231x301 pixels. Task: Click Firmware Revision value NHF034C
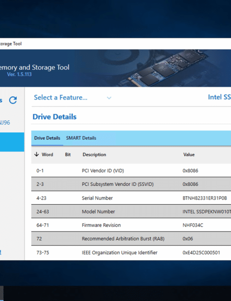tap(193, 225)
